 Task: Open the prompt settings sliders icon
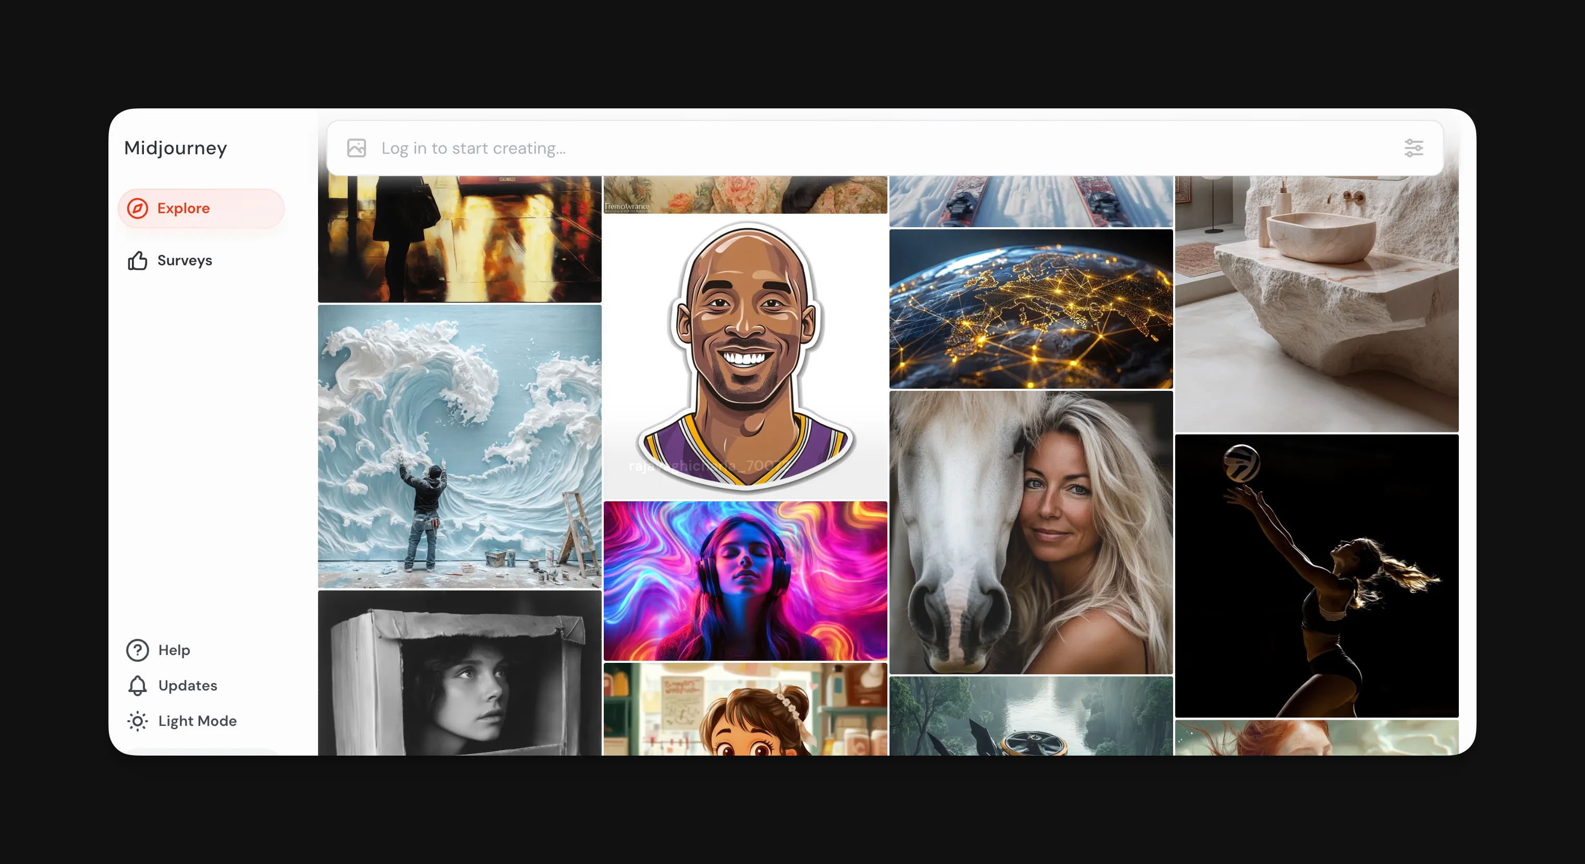tap(1413, 148)
